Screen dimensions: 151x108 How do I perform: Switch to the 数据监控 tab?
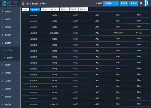(44, 9)
